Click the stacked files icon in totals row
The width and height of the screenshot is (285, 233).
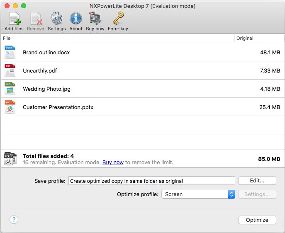pyautogui.click(x=10, y=159)
